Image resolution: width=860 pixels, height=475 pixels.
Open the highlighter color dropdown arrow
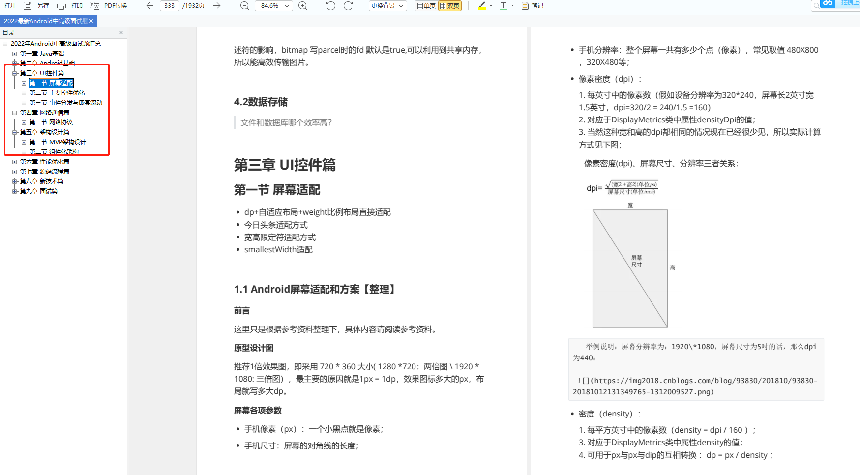point(491,6)
